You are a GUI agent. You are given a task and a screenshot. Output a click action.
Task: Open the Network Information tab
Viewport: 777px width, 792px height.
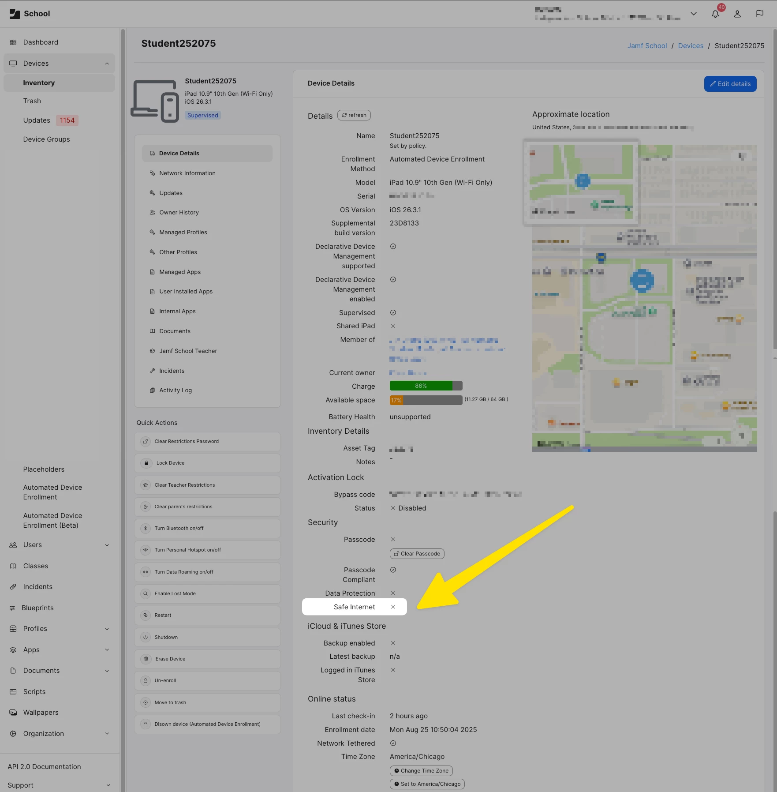207,173
